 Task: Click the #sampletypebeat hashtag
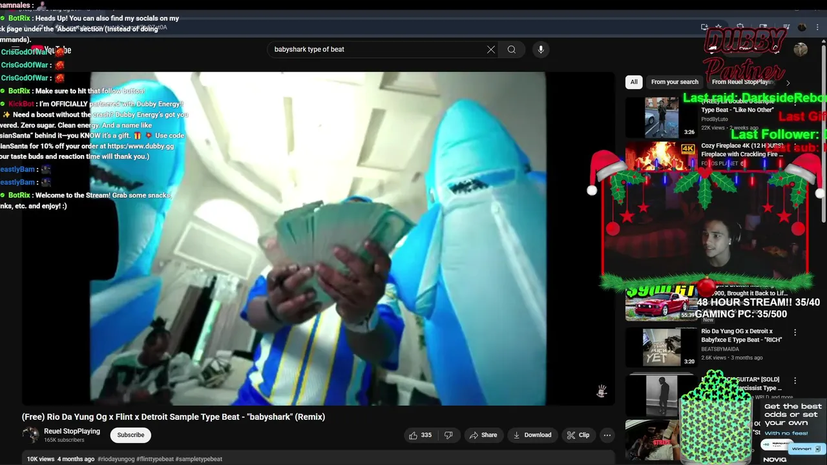tap(199, 459)
